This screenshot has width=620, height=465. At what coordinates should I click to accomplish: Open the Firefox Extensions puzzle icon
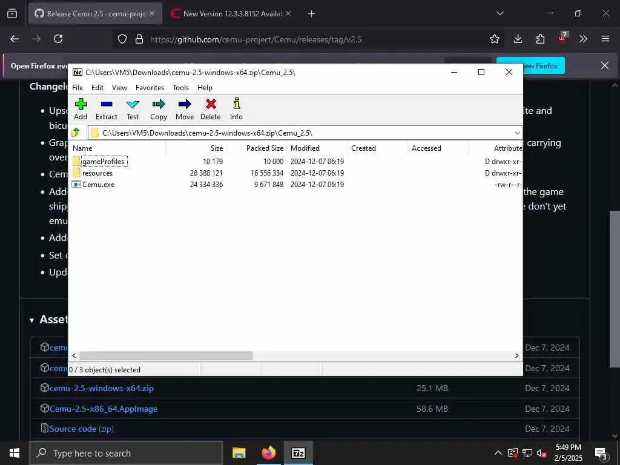[540, 39]
